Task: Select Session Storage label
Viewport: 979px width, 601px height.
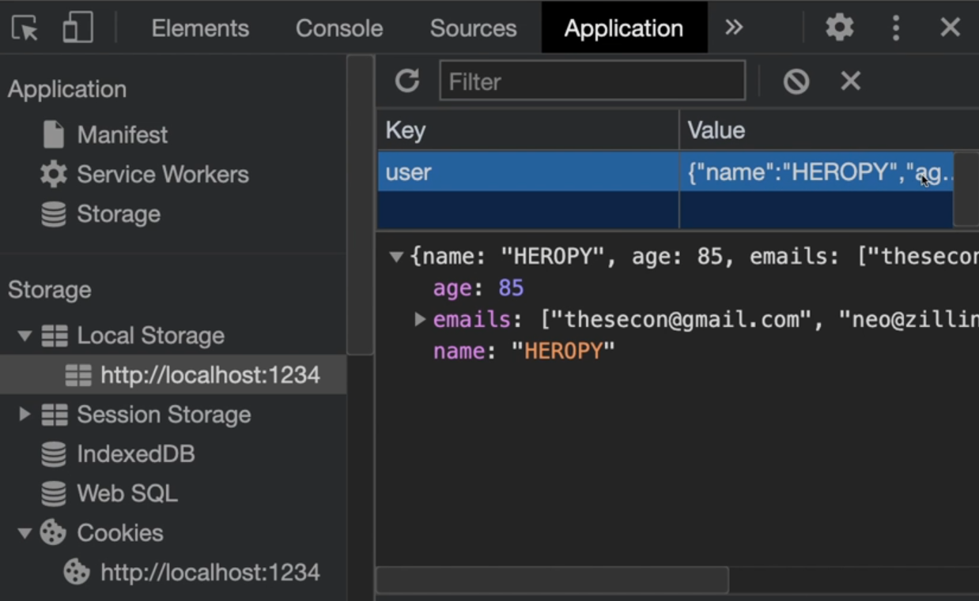Action: 164,415
